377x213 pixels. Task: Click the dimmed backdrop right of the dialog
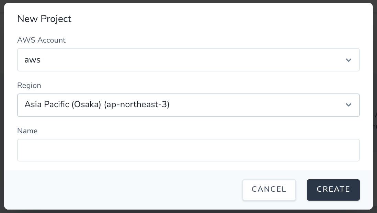(375, 155)
